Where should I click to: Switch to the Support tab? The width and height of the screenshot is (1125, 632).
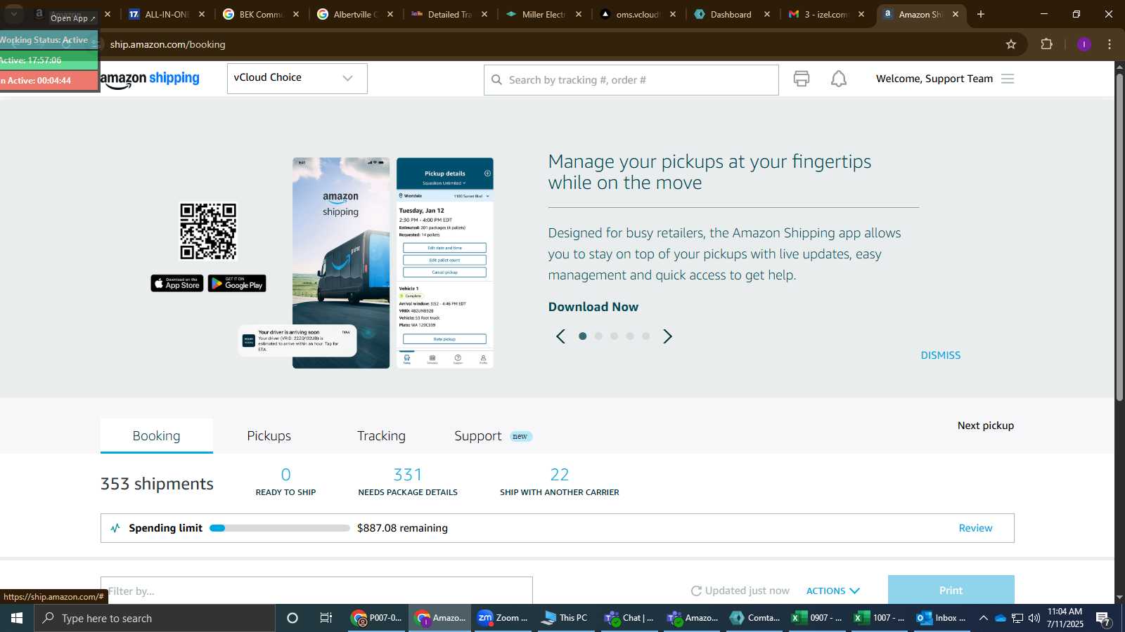coord(493,436)
